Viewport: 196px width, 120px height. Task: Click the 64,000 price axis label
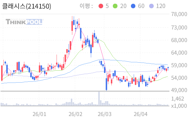[x=179, y=53]
